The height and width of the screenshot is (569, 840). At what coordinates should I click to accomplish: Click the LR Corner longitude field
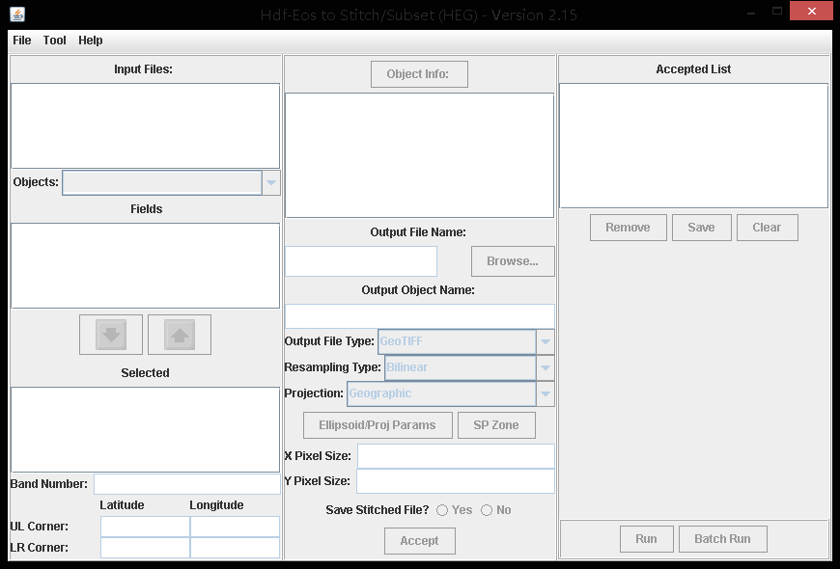point(236,548)
